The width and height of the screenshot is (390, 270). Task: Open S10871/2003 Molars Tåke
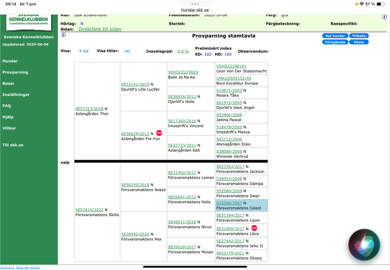coord(229,90)
